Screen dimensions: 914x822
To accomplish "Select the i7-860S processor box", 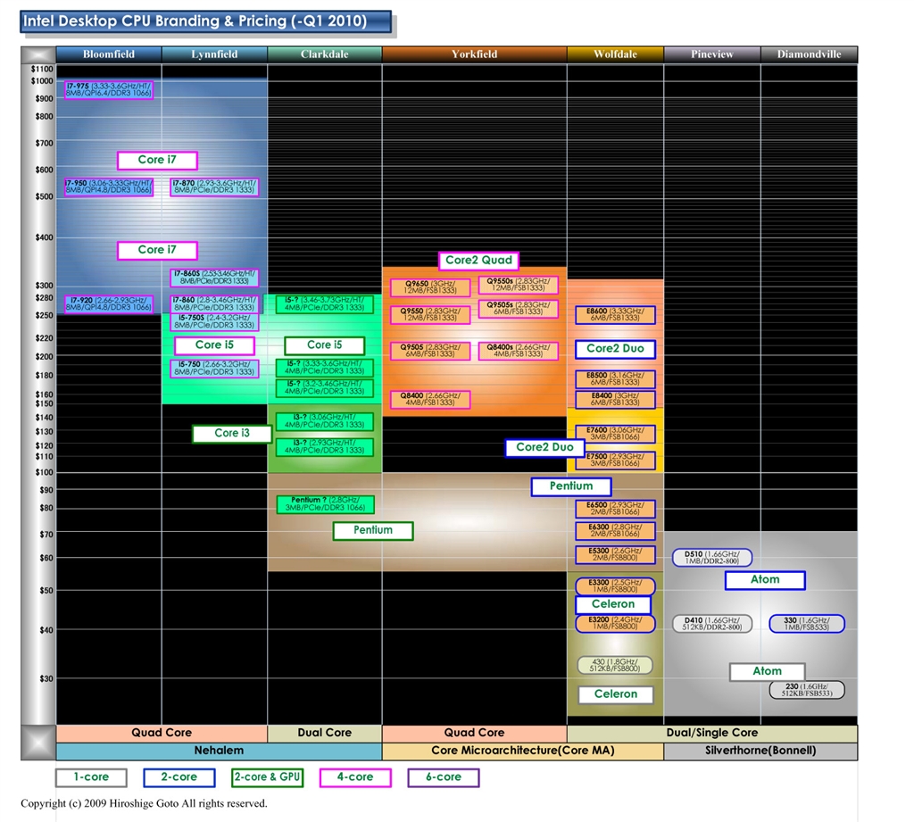I will coord(214,278).
